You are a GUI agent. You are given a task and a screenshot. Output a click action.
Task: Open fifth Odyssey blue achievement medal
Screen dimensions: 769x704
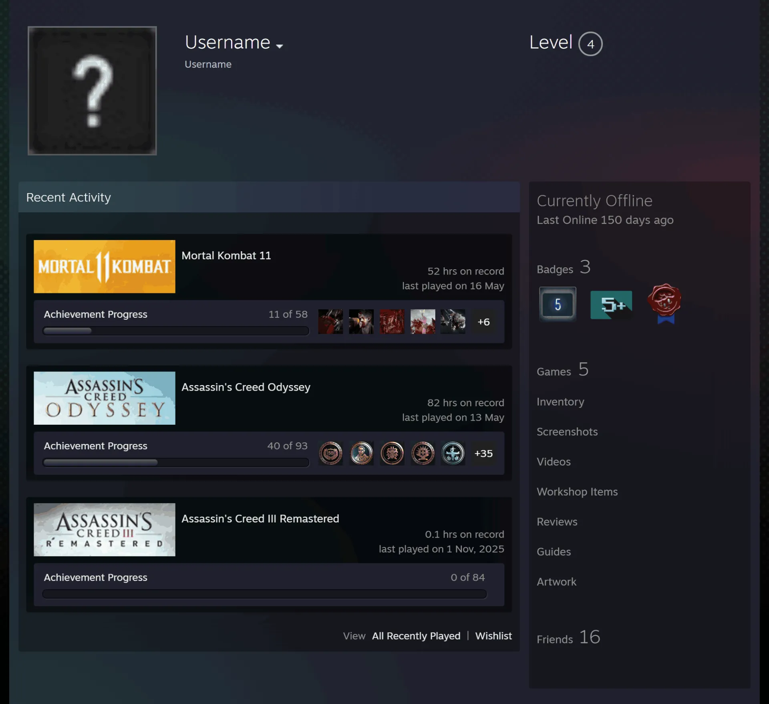(x=453, y=453)
